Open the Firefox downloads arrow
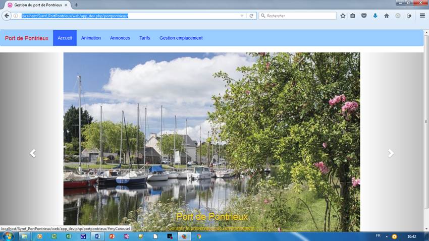The height and width of the screenshot is (241, 429). [x=375, y=16]
